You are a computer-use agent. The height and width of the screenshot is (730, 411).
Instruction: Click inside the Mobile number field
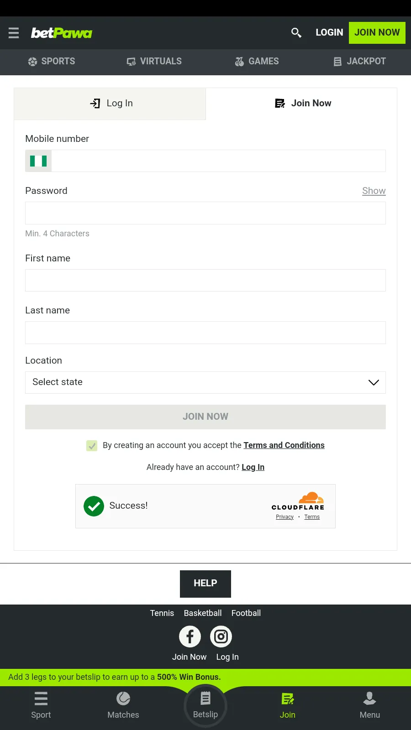pyautogui.click(x=219, y=161)
